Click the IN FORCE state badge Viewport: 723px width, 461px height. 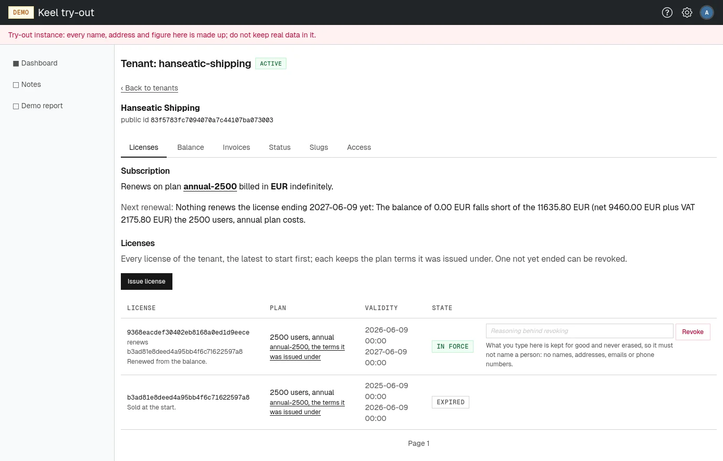point(453,347)
